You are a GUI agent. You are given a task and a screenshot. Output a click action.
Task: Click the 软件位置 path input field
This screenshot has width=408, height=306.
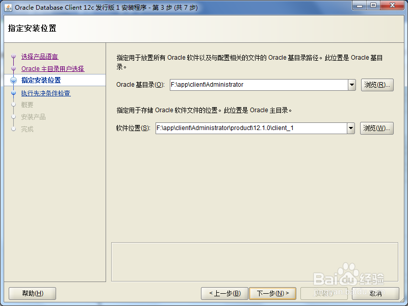click(251, 128)
